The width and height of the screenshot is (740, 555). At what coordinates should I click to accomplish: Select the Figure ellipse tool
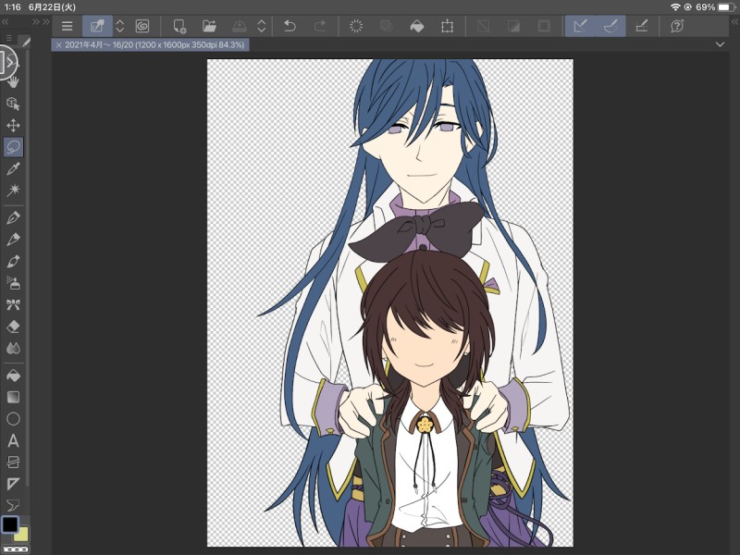point(13,419)
